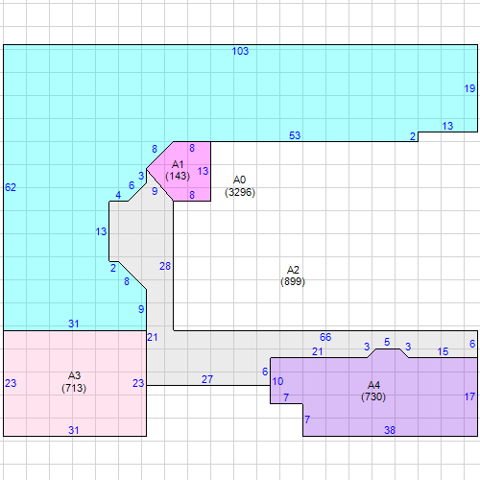
Task: Click the 10 dimension label
Action: (277, 381)
